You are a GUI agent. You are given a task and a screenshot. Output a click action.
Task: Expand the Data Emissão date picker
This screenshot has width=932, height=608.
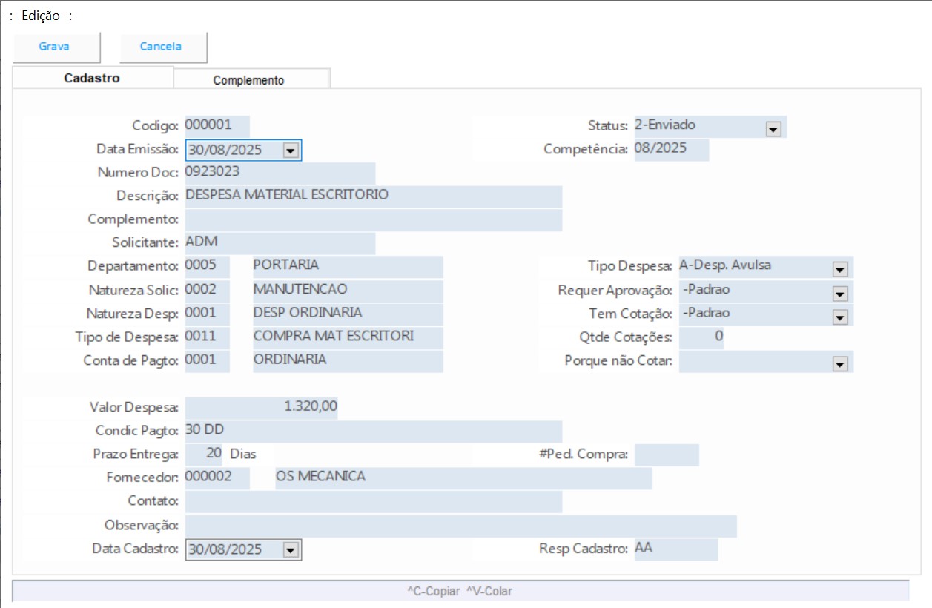pos(290,151)
